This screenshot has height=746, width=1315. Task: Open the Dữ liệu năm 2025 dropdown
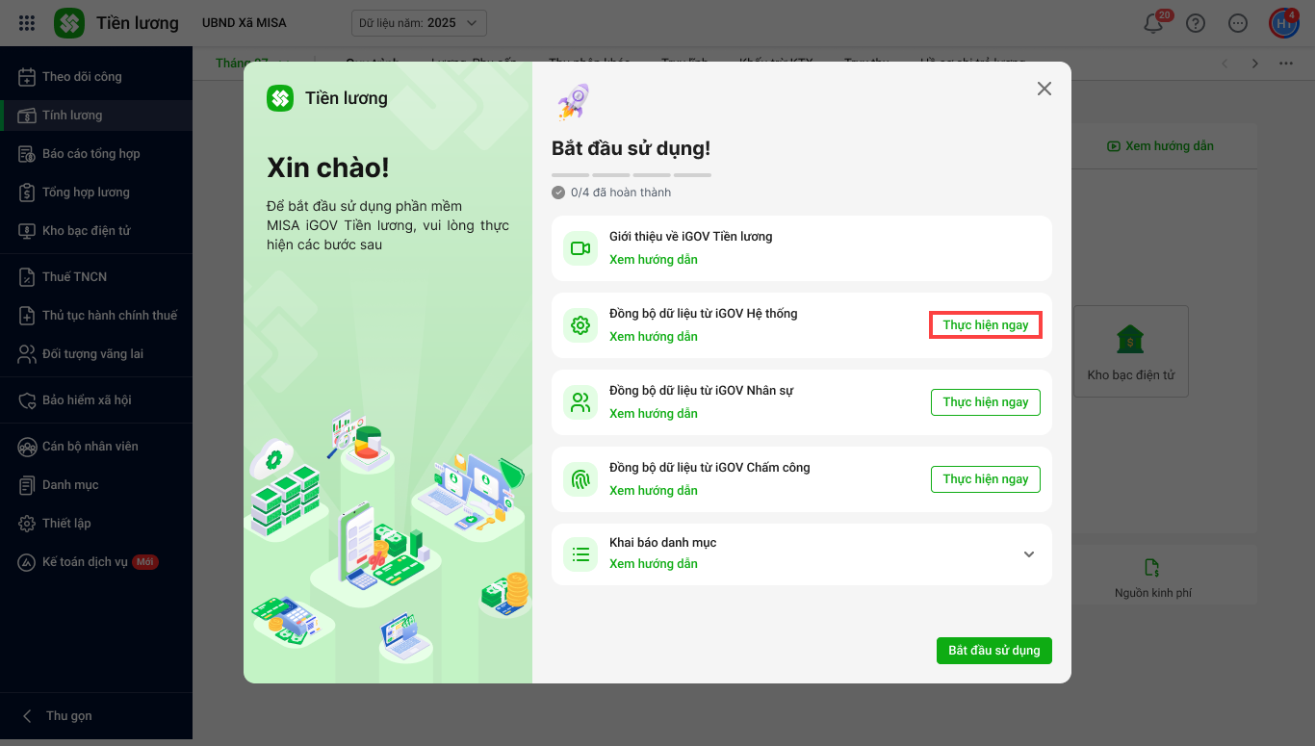click(x=419, y=23)
